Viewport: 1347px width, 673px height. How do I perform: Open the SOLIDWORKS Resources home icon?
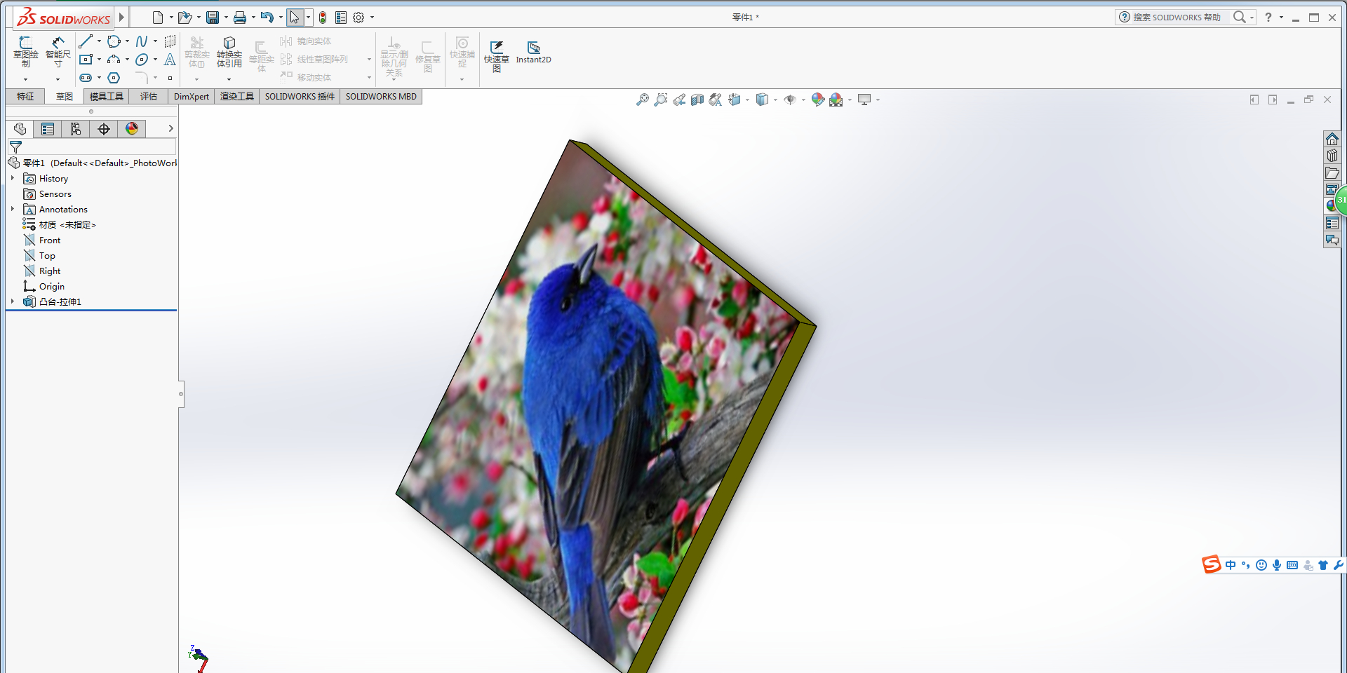[1332, 139]
